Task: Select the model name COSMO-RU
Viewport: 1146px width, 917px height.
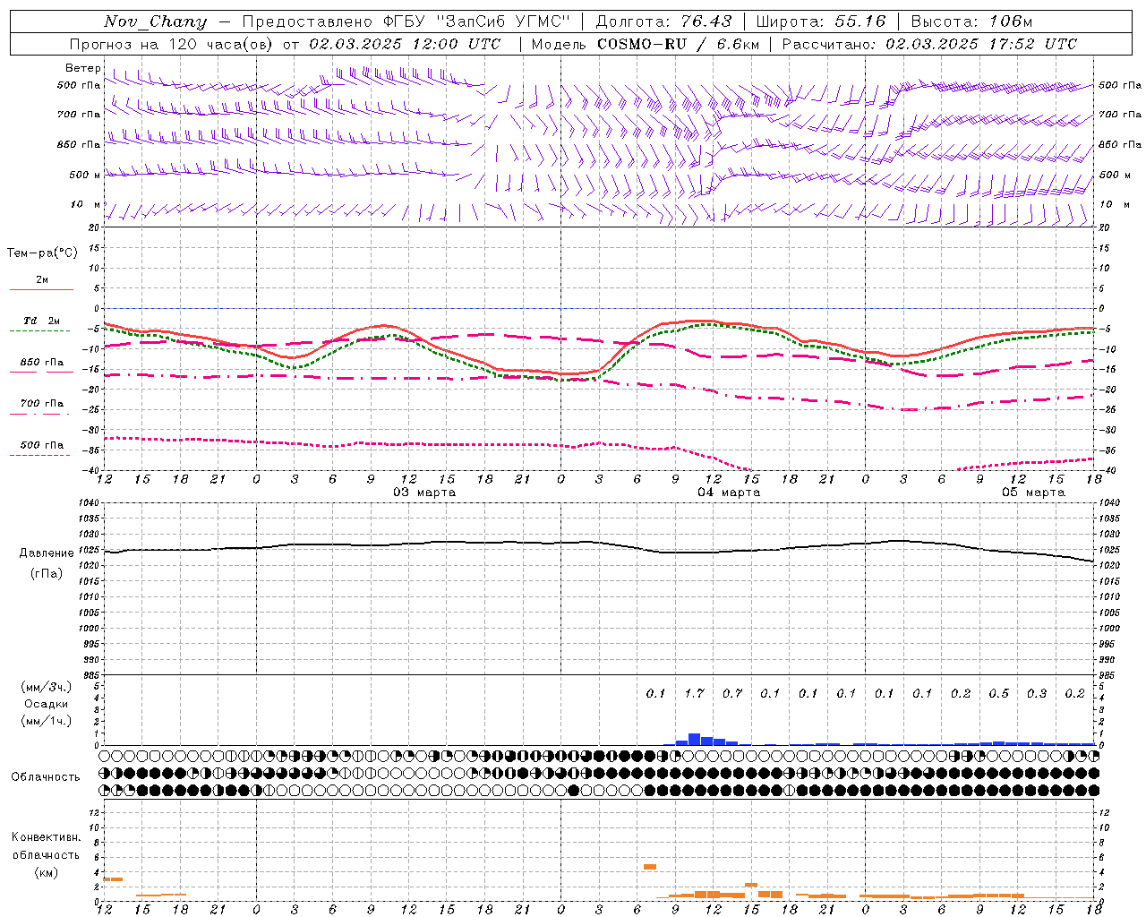Action: click(641, 44)
